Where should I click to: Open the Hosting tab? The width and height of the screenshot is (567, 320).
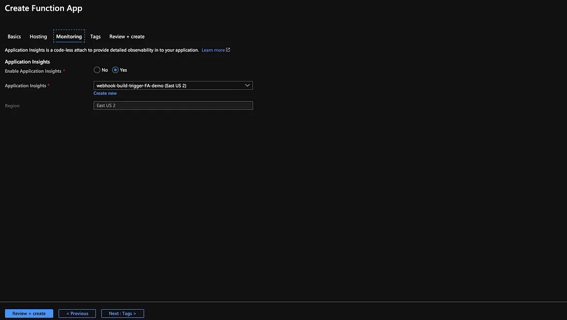(38, 37)
